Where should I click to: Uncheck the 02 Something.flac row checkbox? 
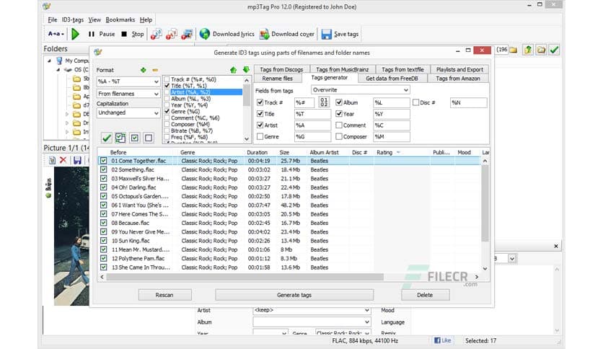coord(103,169)
